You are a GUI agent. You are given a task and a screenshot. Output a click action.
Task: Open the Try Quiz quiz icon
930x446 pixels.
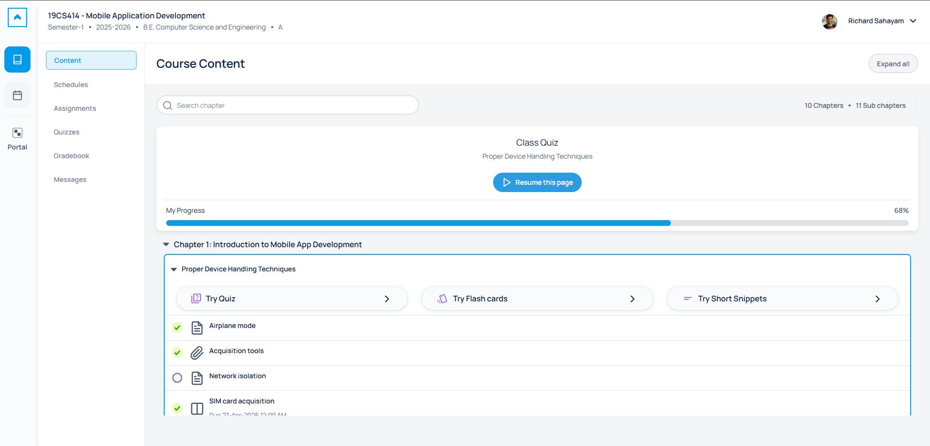(196, 298)
